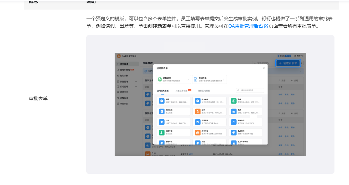This screenshot has width=349, height=185.
Task: Click the 专业版 badge in the header
Action: (x=284, y=56)
